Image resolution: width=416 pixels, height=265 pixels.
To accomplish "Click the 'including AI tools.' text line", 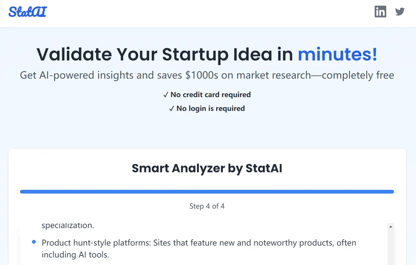I will coord(75,255).
